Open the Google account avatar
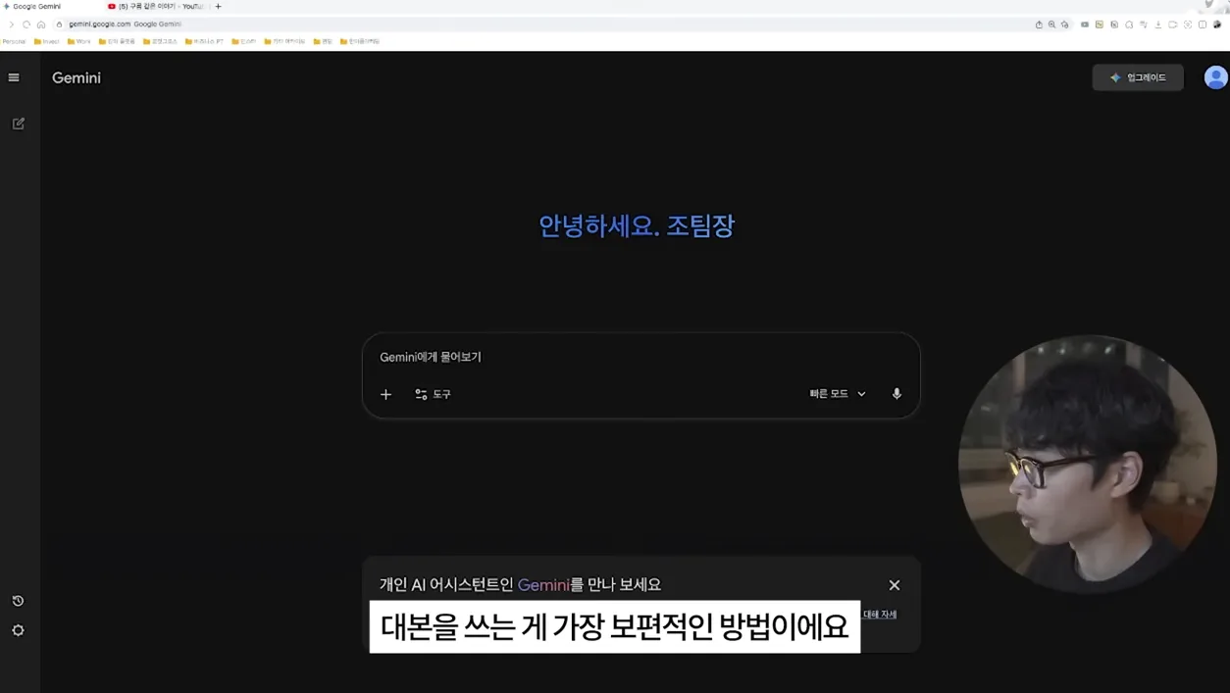 [1216, 77]
